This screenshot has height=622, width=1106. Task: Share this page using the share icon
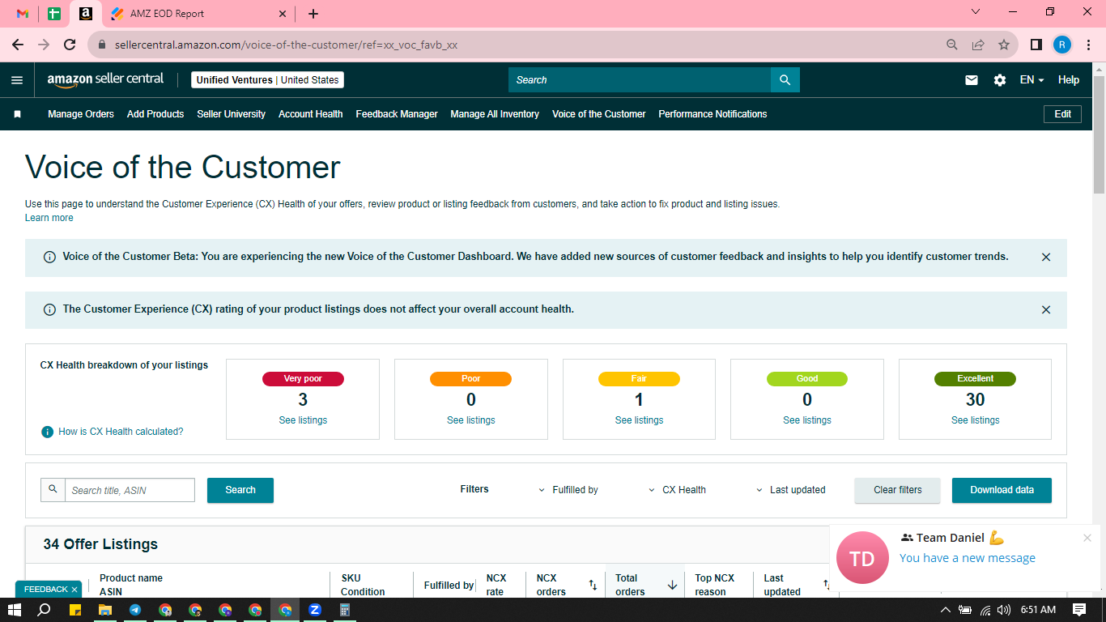(978, 45)
